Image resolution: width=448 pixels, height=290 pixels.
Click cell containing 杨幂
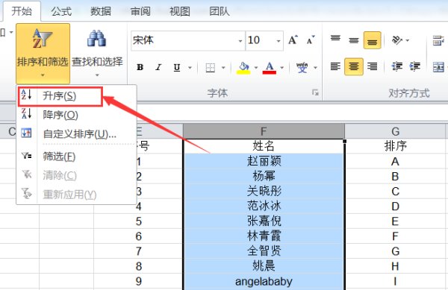264,176
